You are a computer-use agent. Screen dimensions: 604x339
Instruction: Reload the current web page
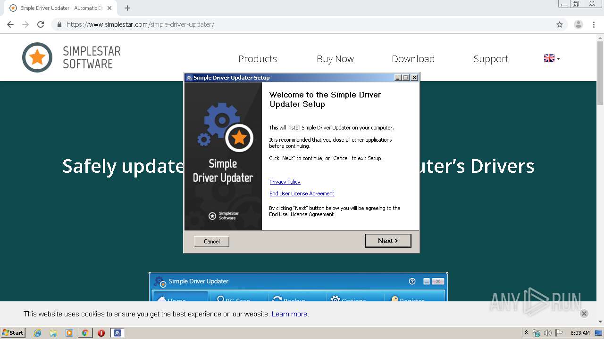click(x=41, y=24)
